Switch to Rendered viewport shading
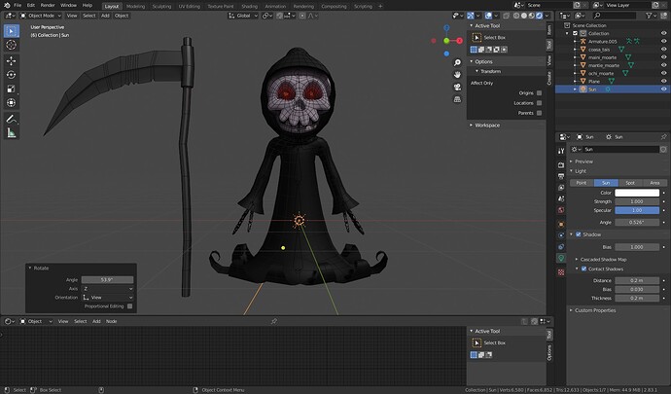Image resolution: width=671 pixels, height=394 pixels. tap(539, 16)
